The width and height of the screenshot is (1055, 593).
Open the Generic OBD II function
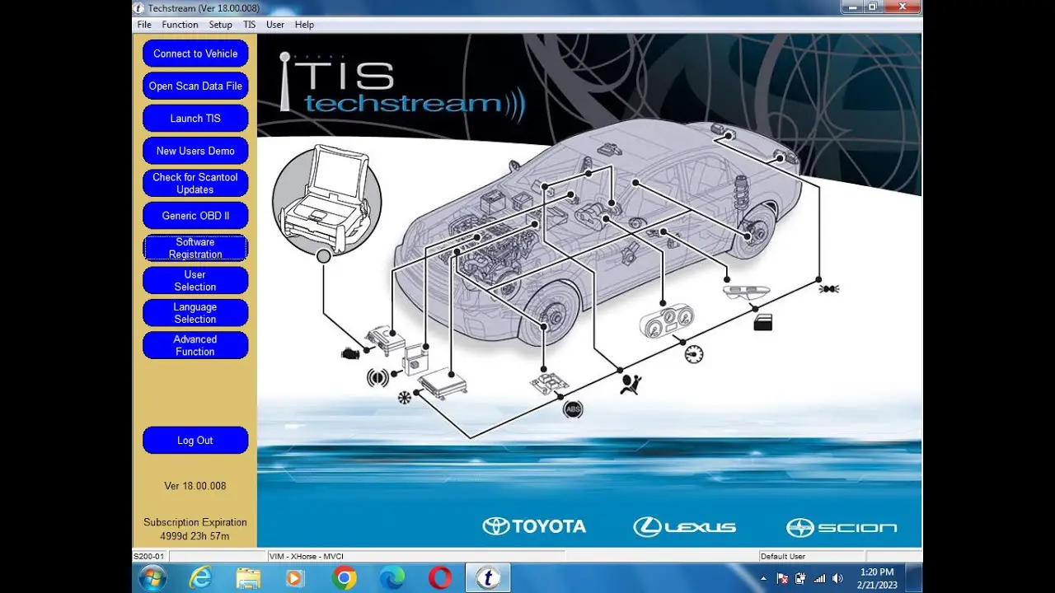pos(195,216)
